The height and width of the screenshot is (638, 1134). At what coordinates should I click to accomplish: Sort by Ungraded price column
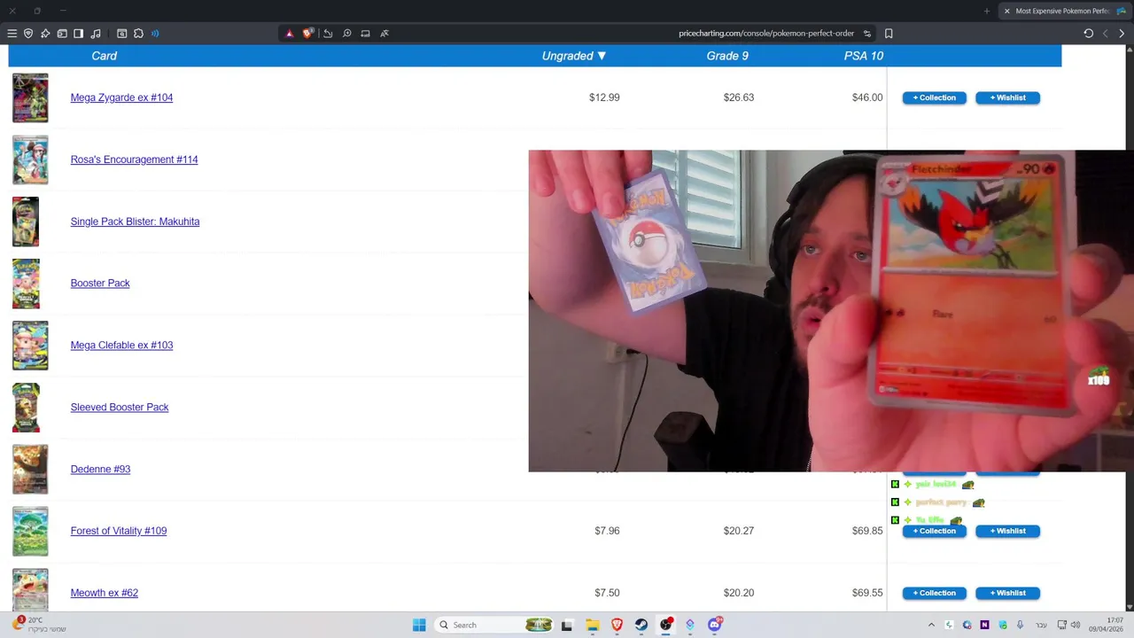[574, 56]
